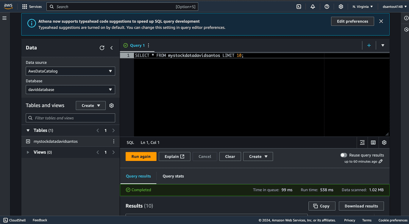
Task: Collapse the Data side panel
Action: pos(112,48)
